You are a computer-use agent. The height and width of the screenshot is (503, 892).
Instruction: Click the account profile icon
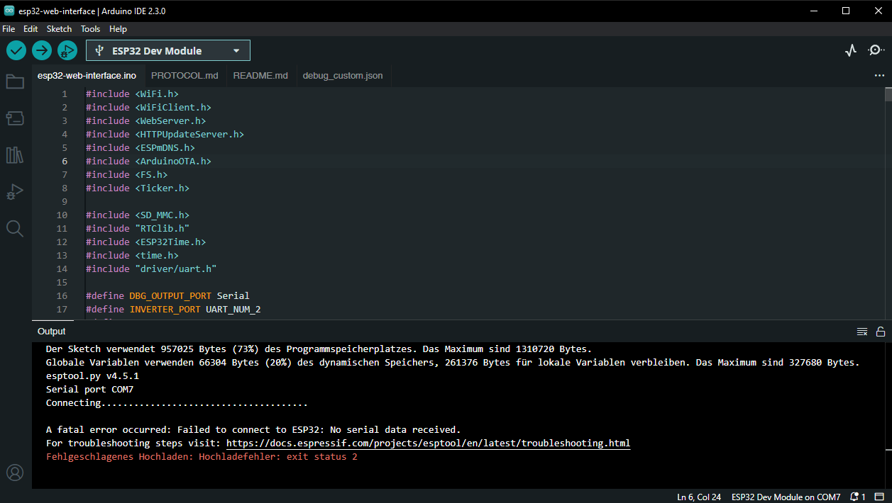[15, 473]
